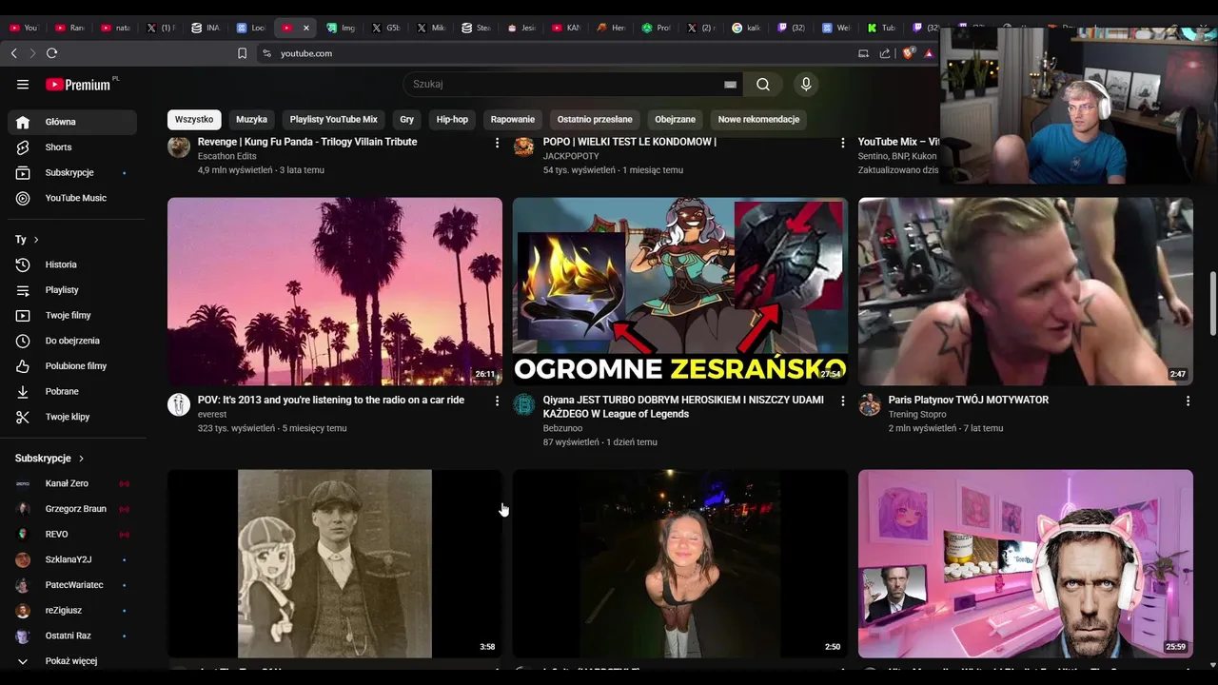Open REVO subscription channel
Screen dimensions: 1218x685
(x=72, y=534)
